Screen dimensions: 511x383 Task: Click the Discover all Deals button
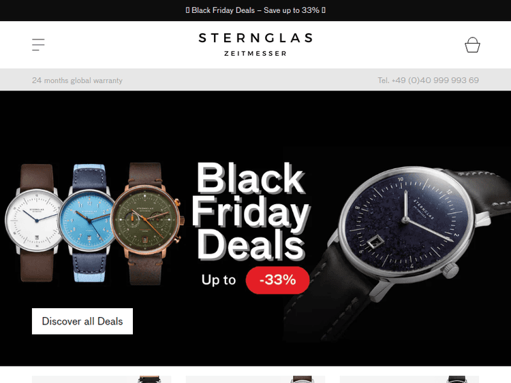pyautogui.click(x=82, y=321)
